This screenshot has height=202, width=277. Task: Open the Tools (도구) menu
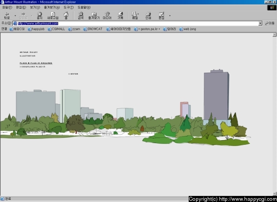[68, 7]
